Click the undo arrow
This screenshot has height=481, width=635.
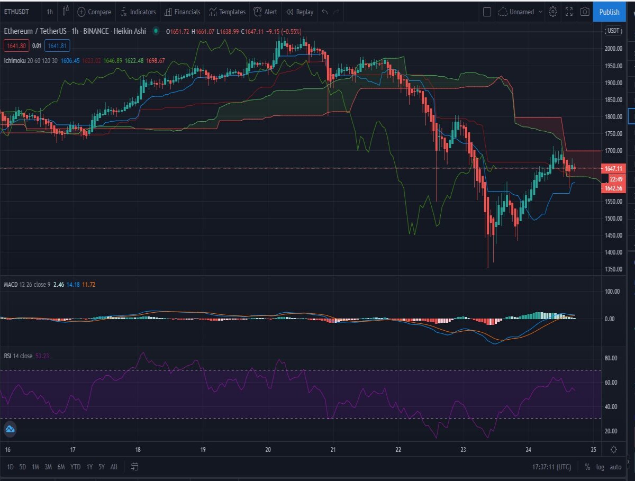pyautogui.click(x=324, y=12)
